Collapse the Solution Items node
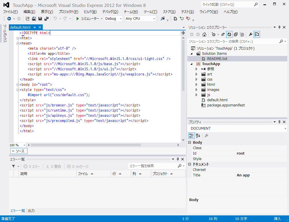 point(191,54)
